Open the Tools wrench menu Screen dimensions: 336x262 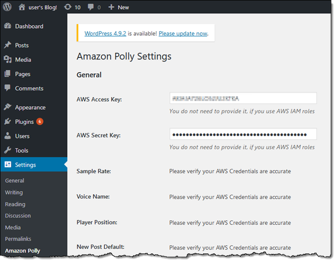pos(7,151)
